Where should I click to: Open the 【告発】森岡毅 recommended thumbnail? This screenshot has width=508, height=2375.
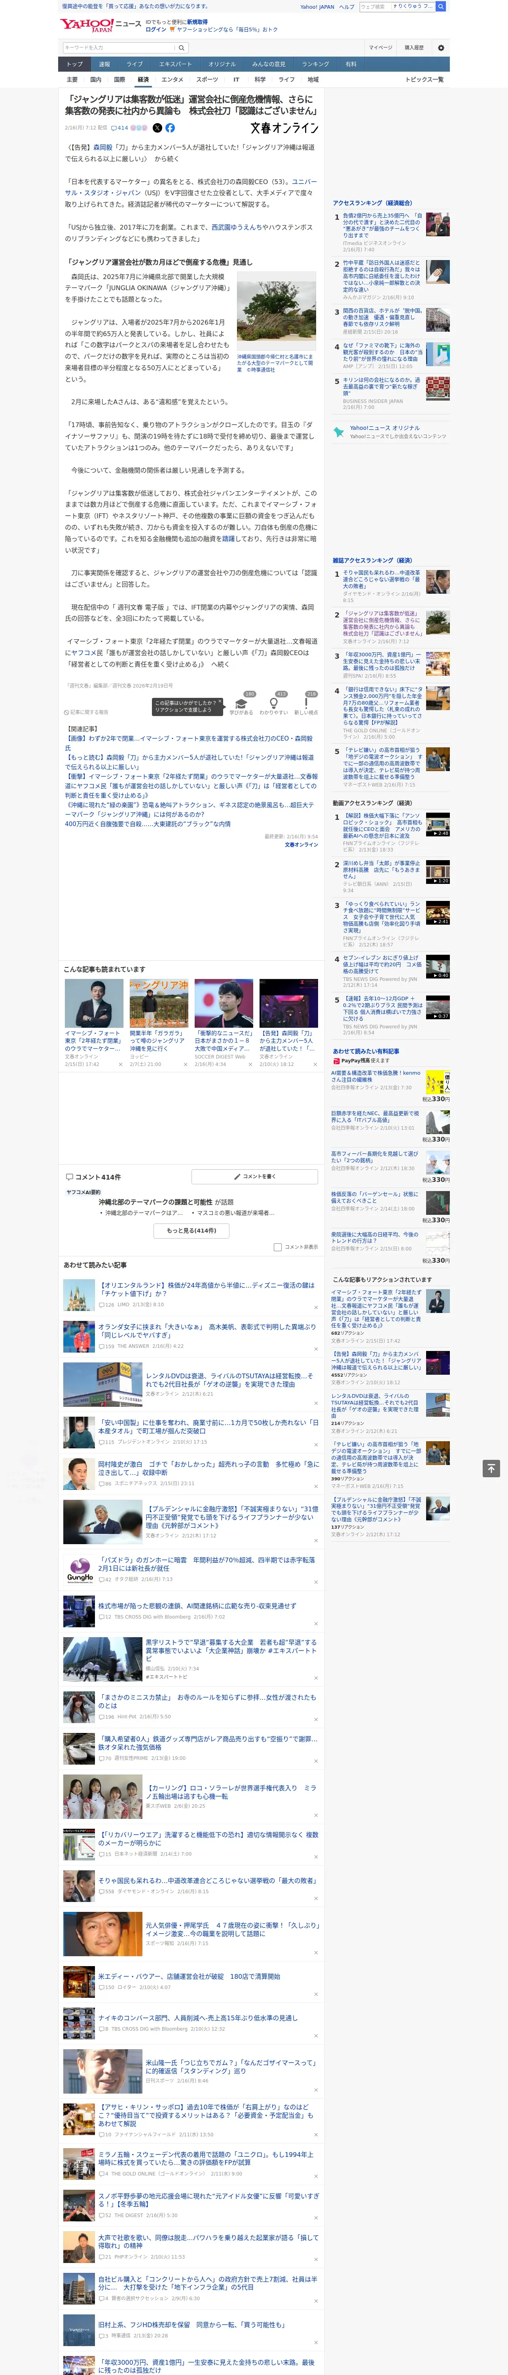[288, 1003]
